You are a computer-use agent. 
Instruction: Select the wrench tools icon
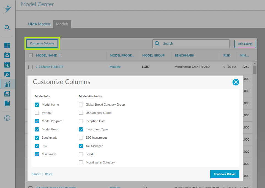pyautogui.click(x=7, y=74)
